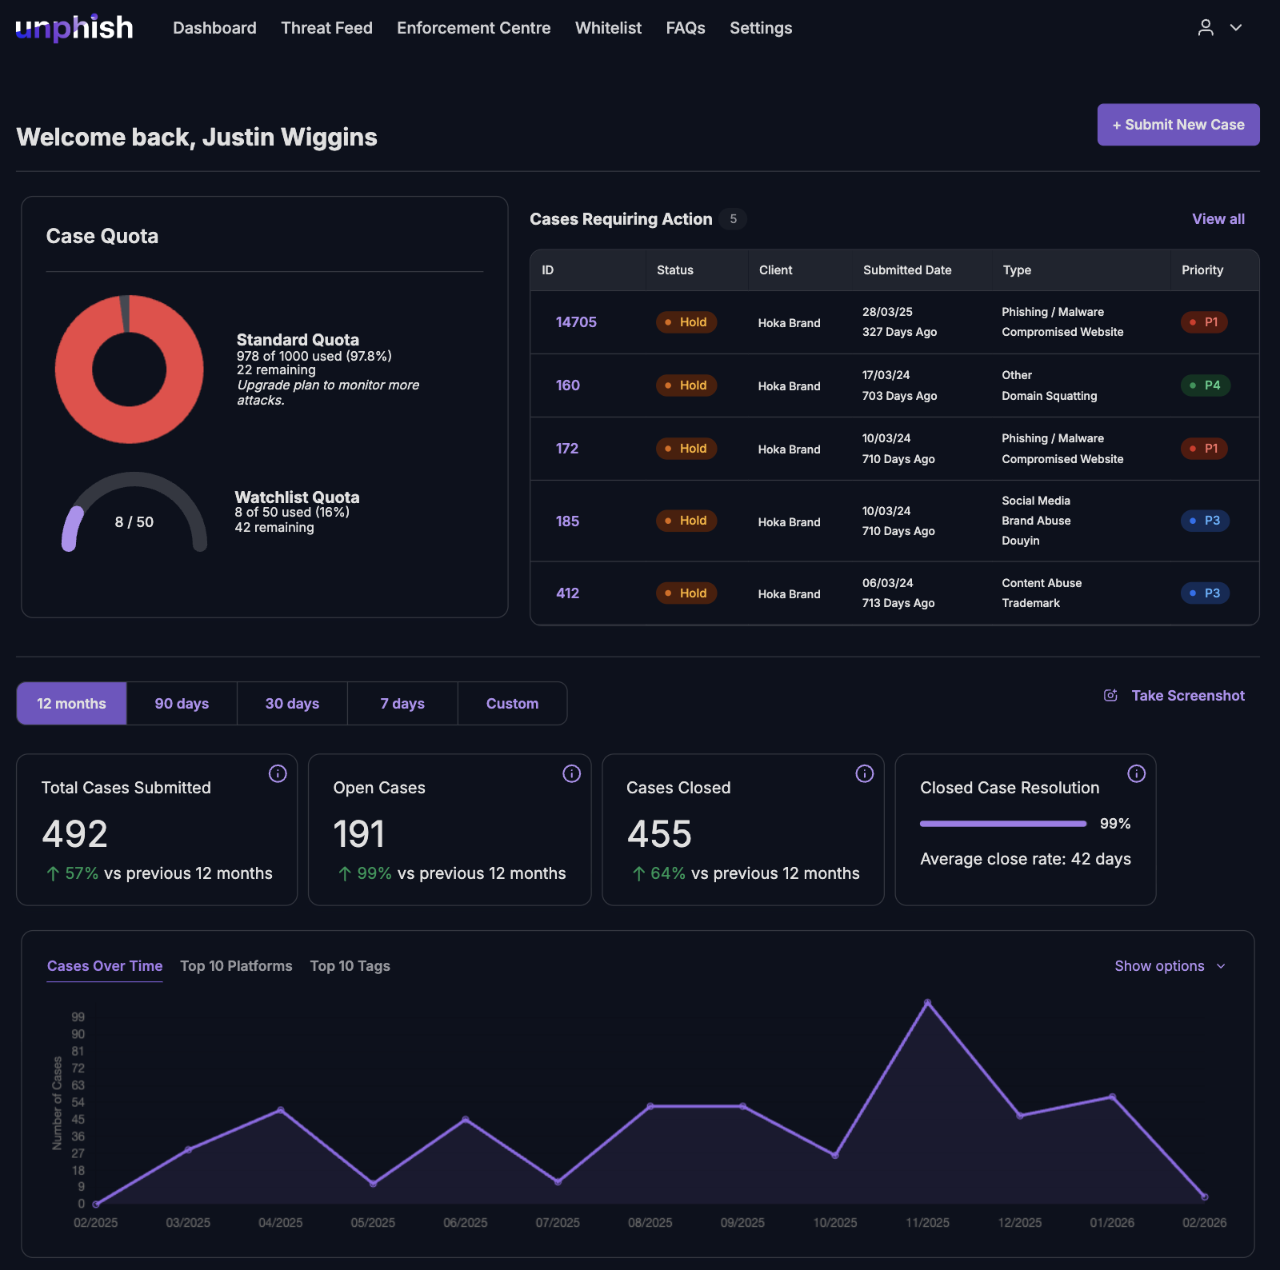Click the Cases Closed info icon
This screenshot has width=1280, height=1270.
[x=864, y=773]
